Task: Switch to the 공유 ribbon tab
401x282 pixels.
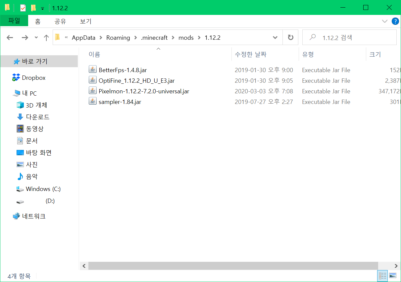Action: click(60, 22)
